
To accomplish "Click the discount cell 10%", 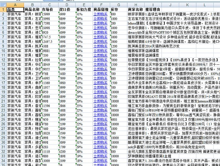I will coord(84,60).
